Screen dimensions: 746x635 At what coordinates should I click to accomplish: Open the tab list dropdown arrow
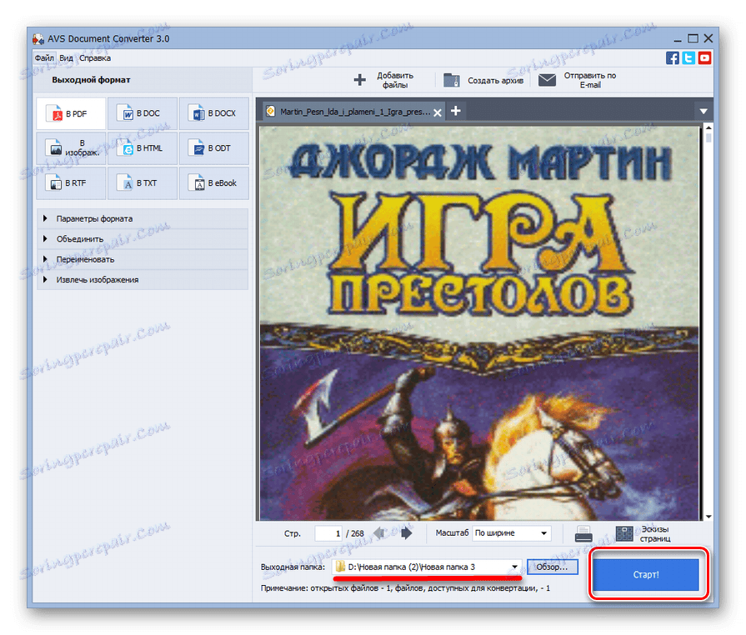click(703, 112)
